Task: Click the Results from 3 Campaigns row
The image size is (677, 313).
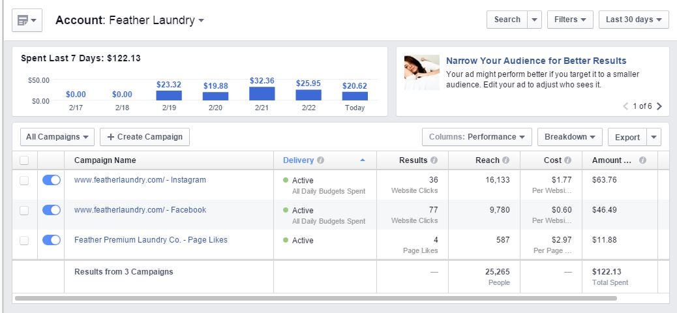Action: (x=123, y=271)
